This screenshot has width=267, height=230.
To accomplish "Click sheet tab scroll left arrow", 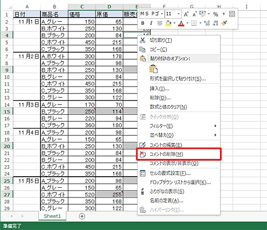I will click(12, 216).
